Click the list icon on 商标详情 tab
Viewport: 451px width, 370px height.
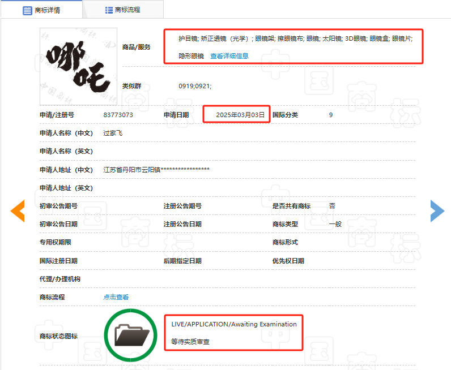point(27,10)
